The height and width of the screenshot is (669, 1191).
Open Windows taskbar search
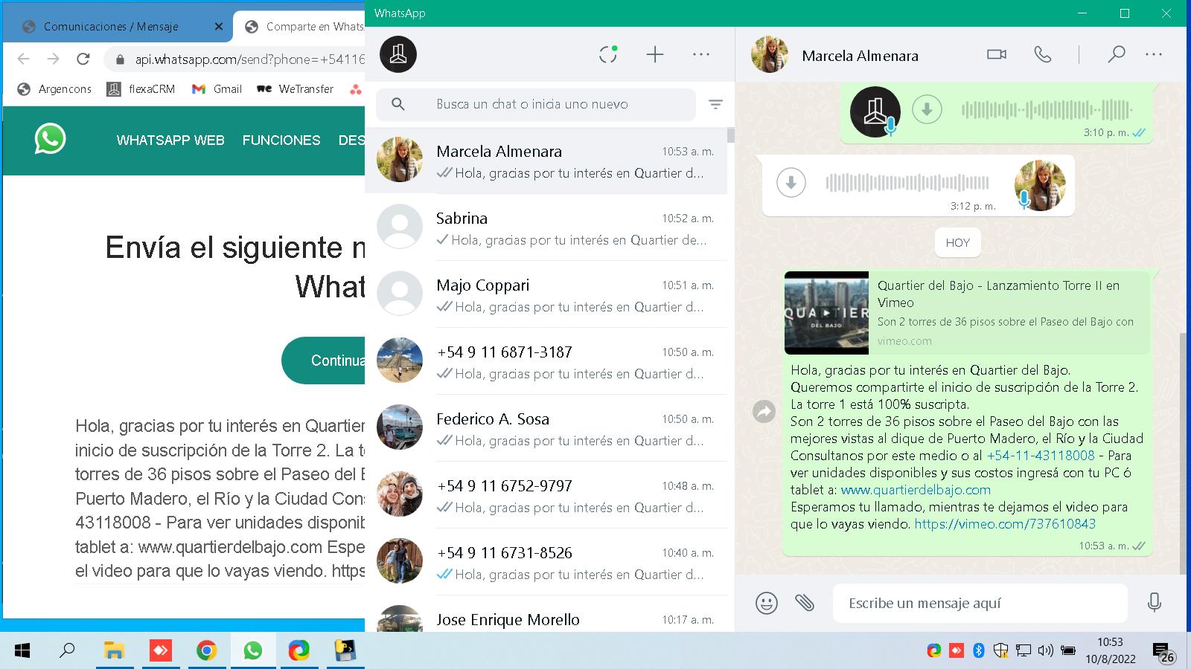pos(68,651)
